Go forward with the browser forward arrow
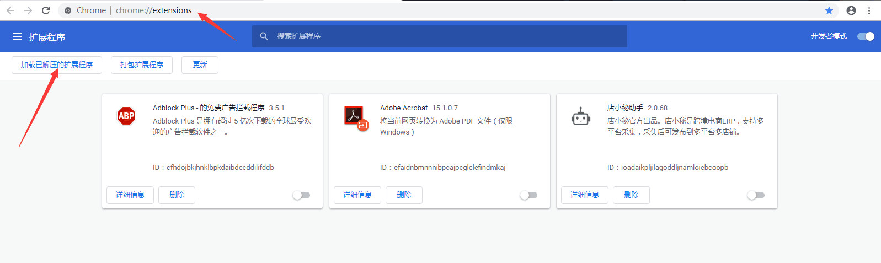This screenshot has width=881, height=263. click(28, 10)
